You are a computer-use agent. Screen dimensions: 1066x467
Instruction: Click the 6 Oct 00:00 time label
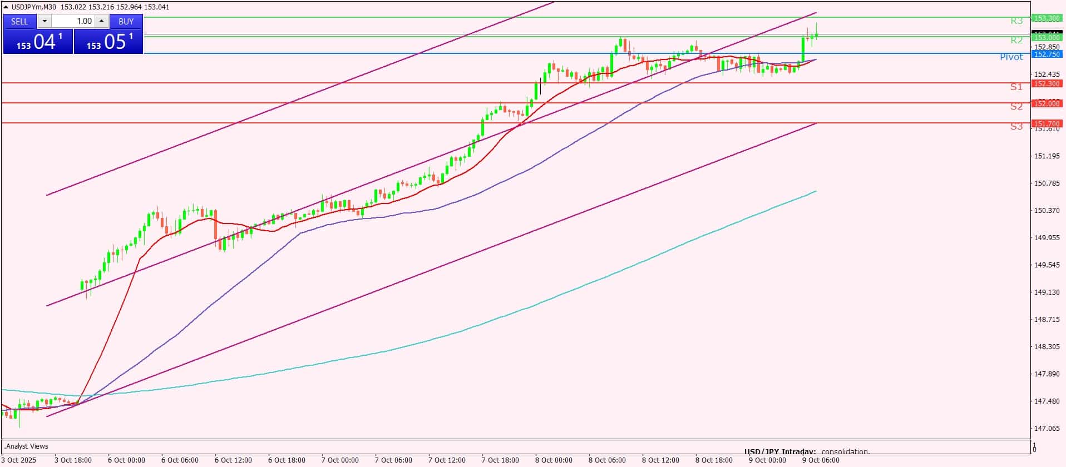click(x=126, y=460)
